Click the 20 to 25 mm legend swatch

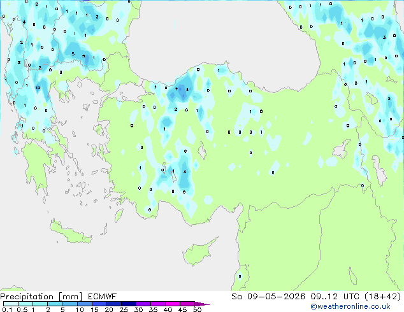tap(113, 304)
